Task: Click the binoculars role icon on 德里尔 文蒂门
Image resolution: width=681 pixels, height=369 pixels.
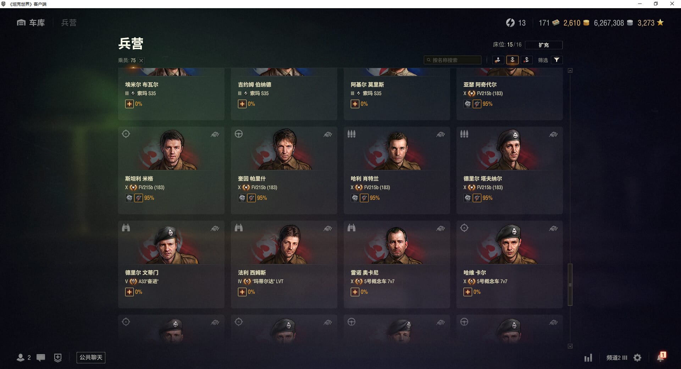Action: (x=126, y=228)
